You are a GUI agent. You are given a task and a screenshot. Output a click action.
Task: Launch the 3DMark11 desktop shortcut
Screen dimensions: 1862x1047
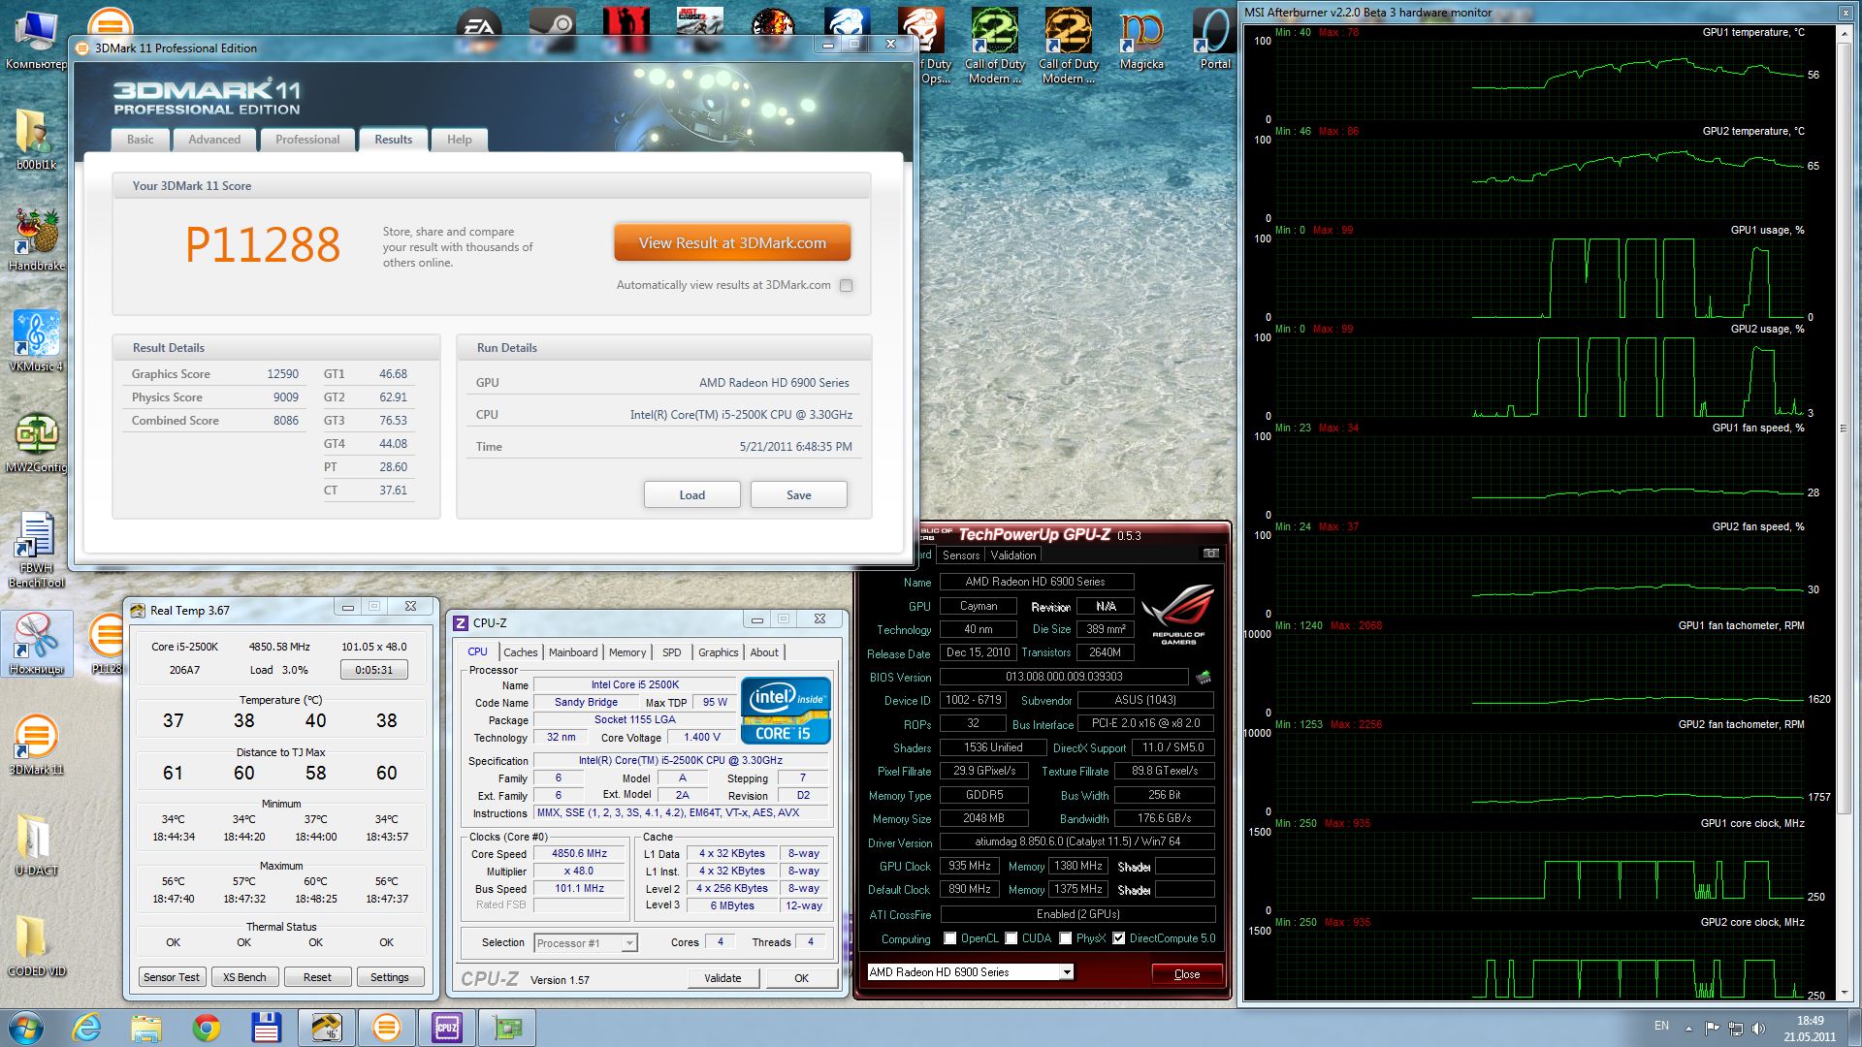(36, 744)
